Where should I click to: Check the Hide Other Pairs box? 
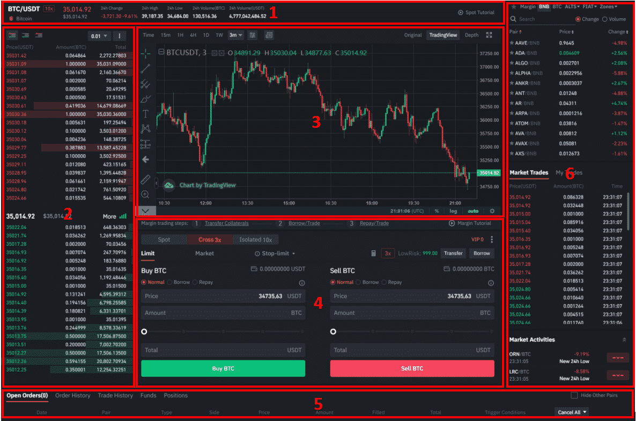coord(574,396)
